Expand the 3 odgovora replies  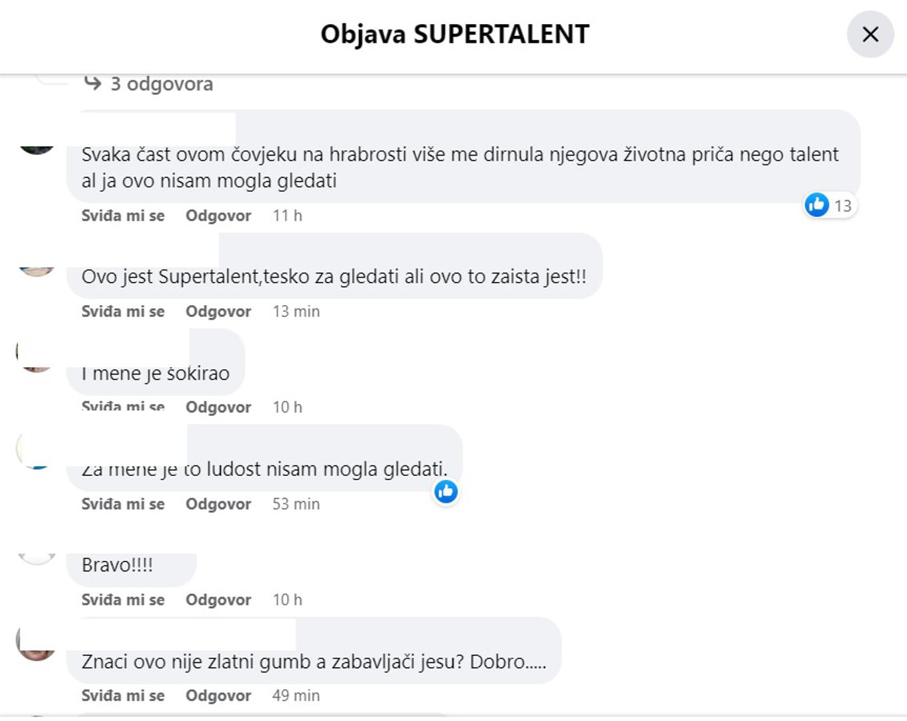162,84
